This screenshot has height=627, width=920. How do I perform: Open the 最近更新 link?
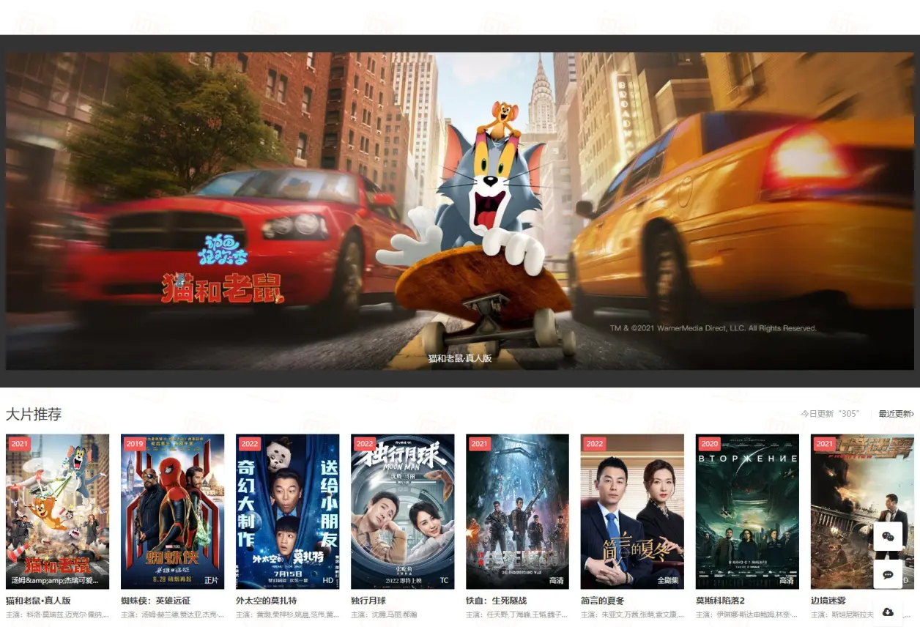(x=896, y=414)
